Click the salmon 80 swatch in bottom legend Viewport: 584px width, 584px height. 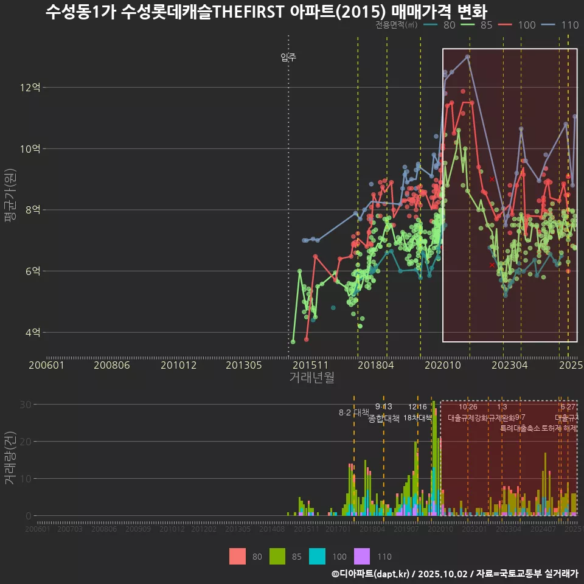(x=238, y=556)
